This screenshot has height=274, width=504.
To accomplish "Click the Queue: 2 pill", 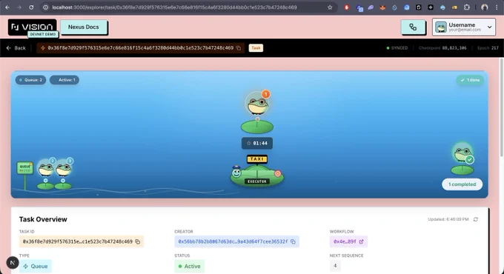I will [31, 80].
